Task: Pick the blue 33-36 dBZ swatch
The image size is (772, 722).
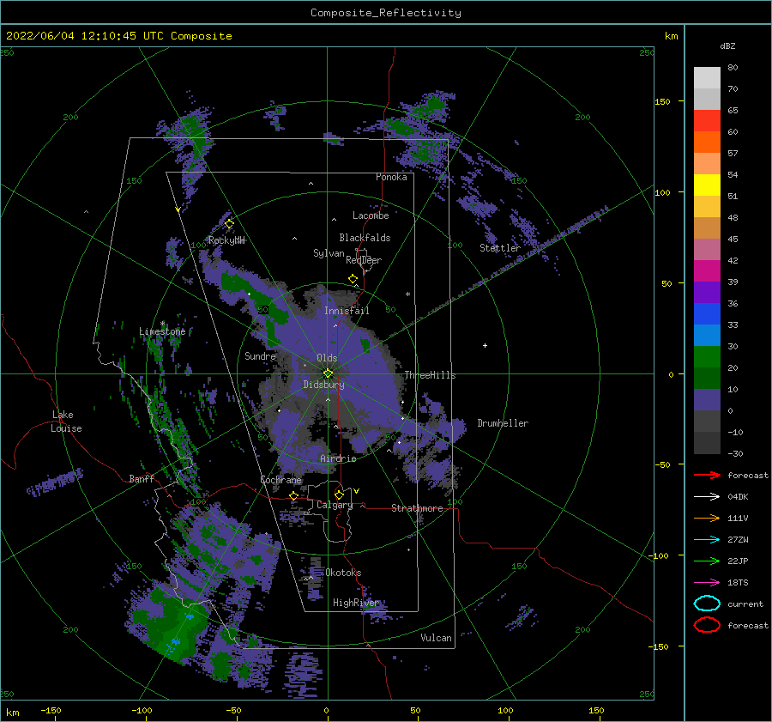Action: [x=707, y=314]
